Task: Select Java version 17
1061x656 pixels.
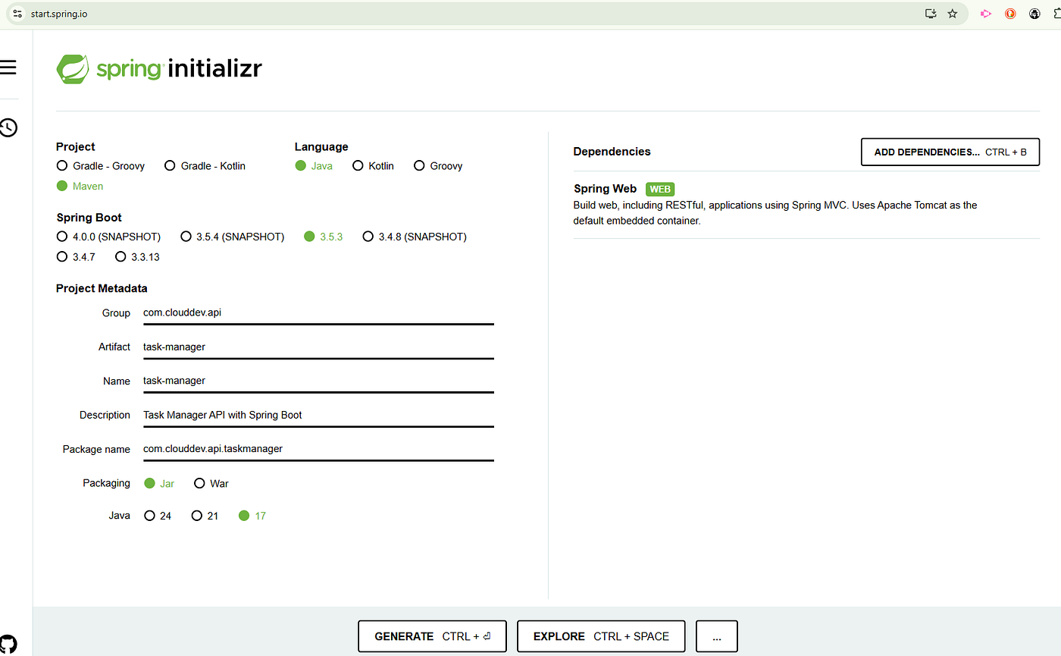Action: tap(252, 516)
